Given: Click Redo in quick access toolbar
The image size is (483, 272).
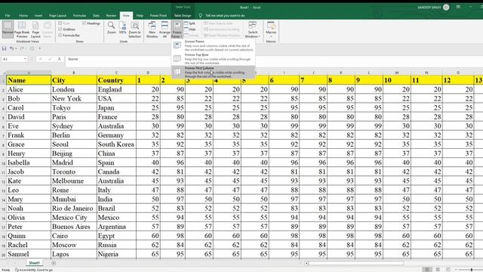Looking at the screenshot, I should coord(22,48).
